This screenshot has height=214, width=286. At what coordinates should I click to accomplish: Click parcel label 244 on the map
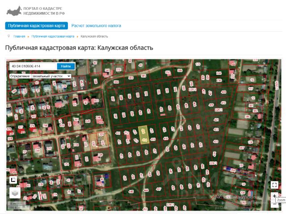(219, 73)
